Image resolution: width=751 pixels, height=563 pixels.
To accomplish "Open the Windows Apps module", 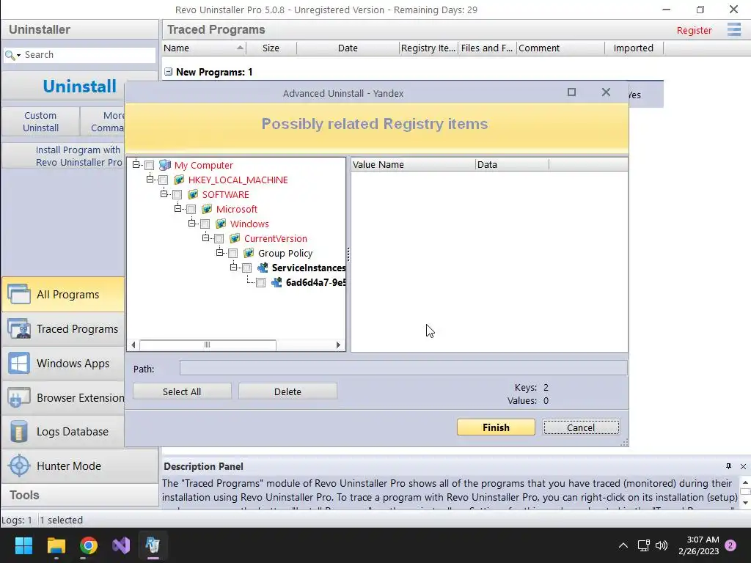I will pos(63,364).
